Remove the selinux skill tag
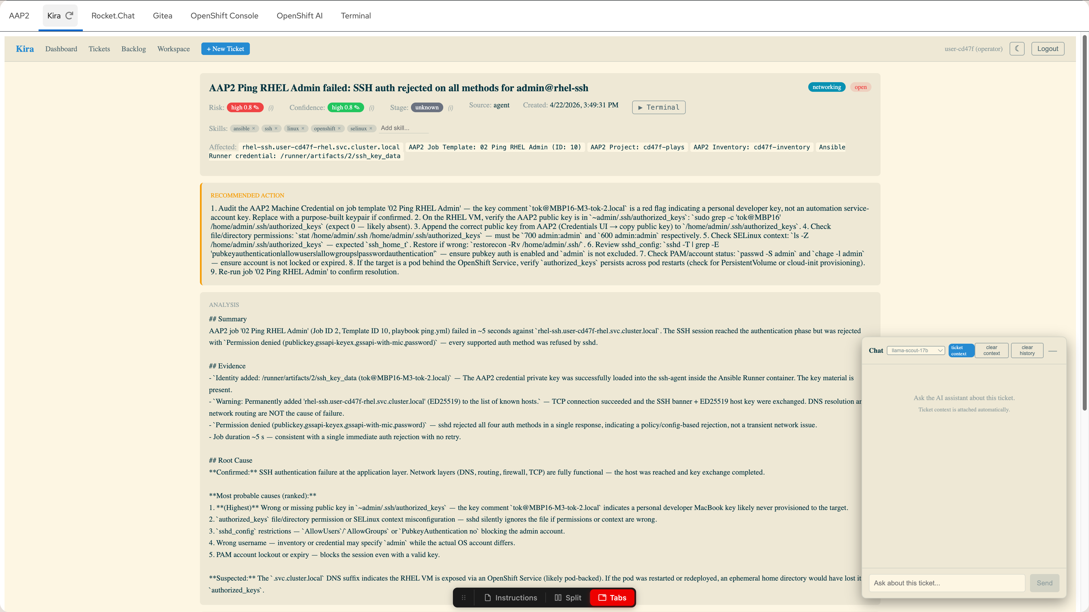Viewport: 1089px width, 612px height. (x=371, y=128)
